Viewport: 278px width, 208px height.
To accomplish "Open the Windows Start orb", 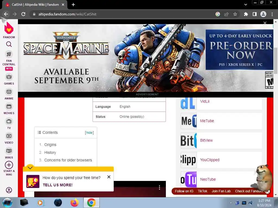I will tap(7, 203).
